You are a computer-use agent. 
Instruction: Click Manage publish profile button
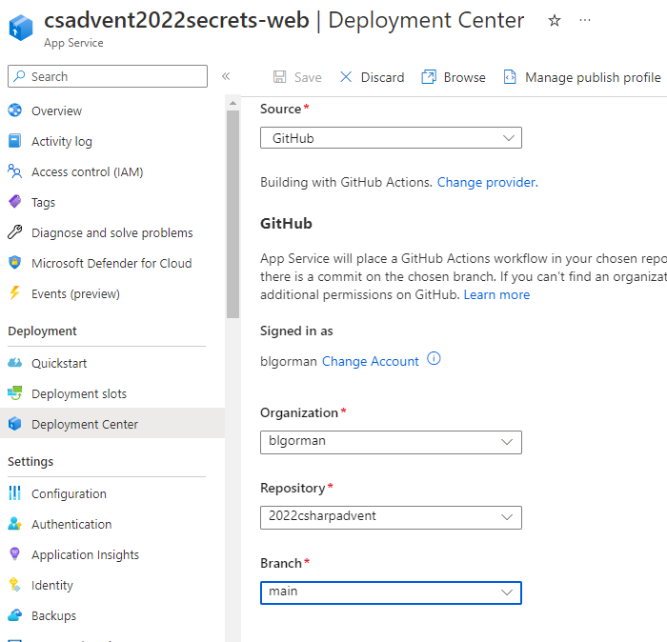pos(582,77)
